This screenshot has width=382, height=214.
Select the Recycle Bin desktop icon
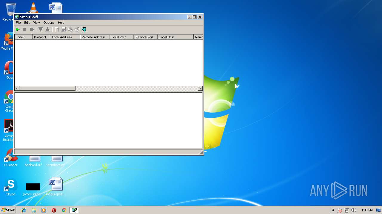click(x=9, y=12)
